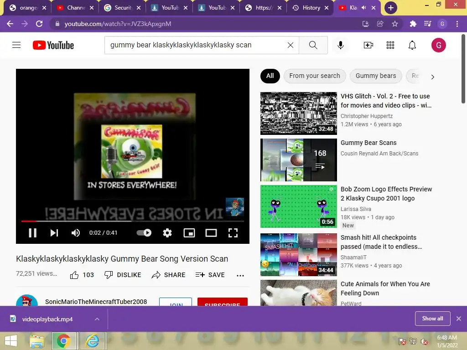Enter full screen mode
Screen dimensions: 467x350
point(233,233)
